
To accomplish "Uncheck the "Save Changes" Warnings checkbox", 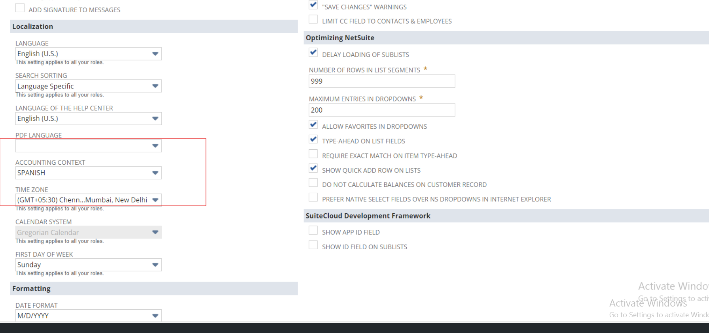I will [313, 5].
